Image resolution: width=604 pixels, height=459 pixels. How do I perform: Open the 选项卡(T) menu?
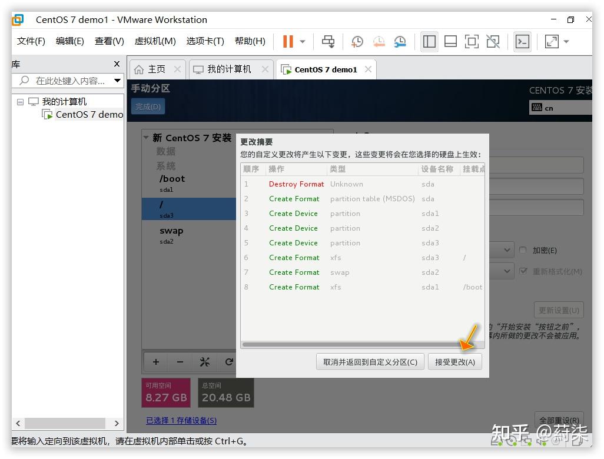tap(205, 41)
